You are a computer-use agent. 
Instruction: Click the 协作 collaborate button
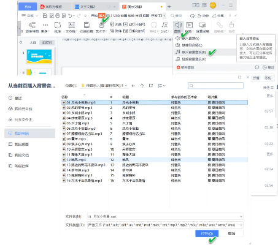tap(203, 15)
